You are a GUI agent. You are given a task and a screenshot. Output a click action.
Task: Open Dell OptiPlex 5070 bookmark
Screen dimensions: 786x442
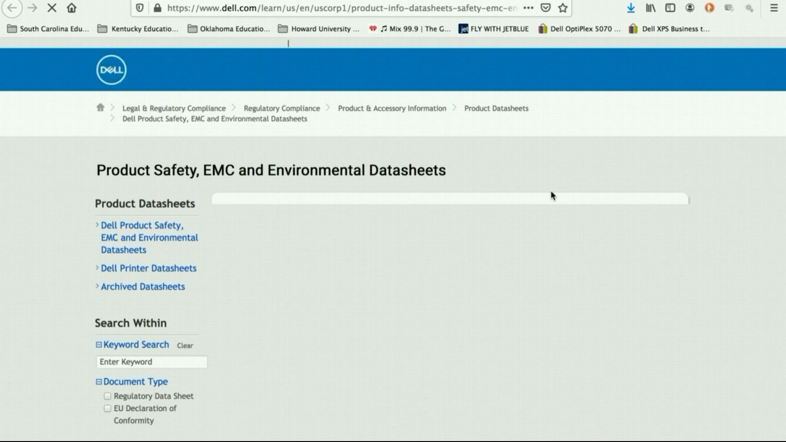point(579,29)
